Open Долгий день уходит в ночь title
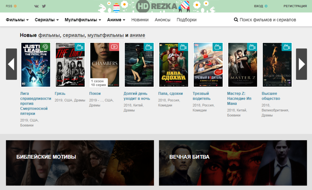Screen dimensions: 312x190 [x=137, y=96]
